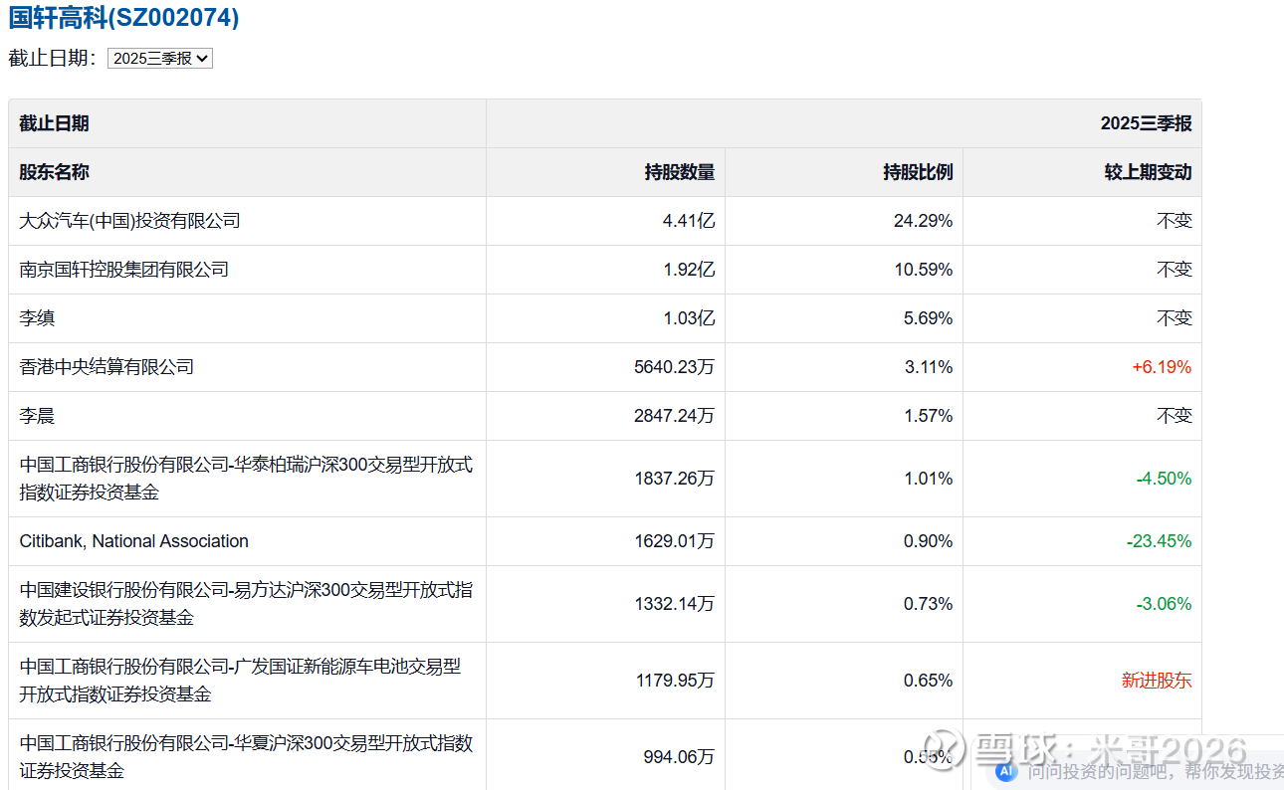
Task: Click the 截止日期 table header cell
Action: coord(248,123)
